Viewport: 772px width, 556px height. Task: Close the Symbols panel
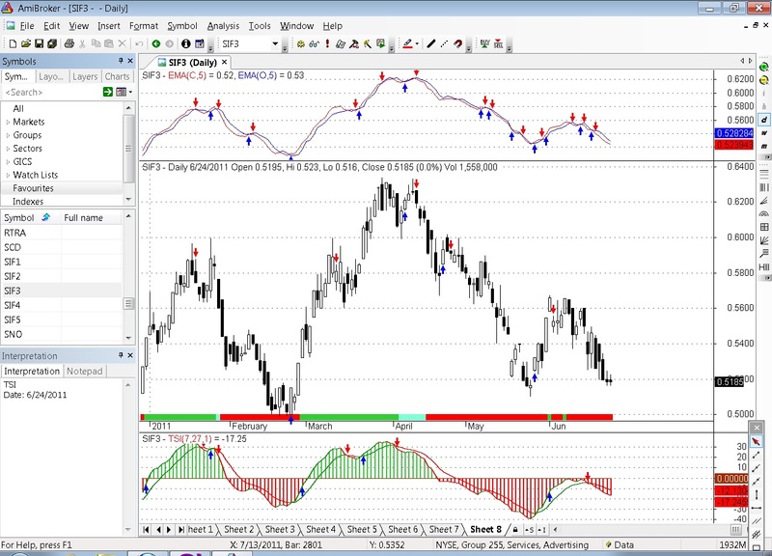coord(130,61)
